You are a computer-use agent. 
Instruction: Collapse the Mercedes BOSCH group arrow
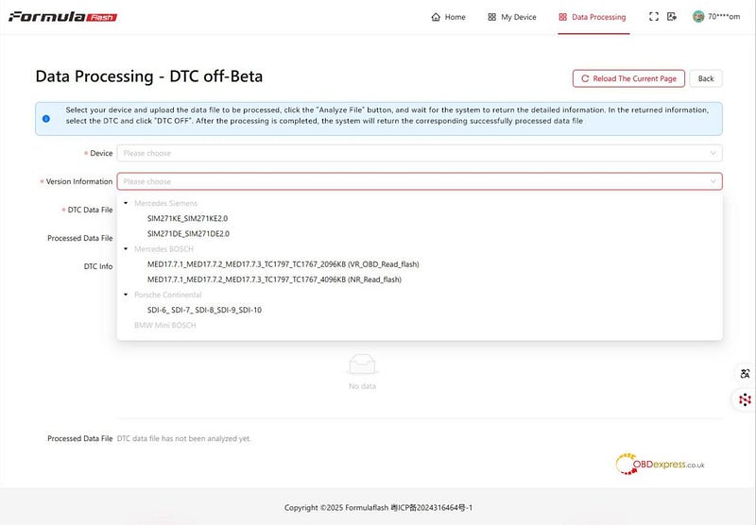[x=126, y=249]
